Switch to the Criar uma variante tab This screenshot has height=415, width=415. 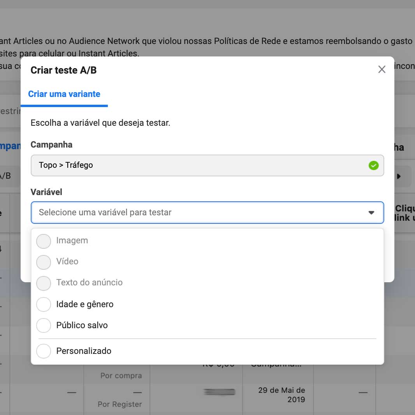click(64, 94)
